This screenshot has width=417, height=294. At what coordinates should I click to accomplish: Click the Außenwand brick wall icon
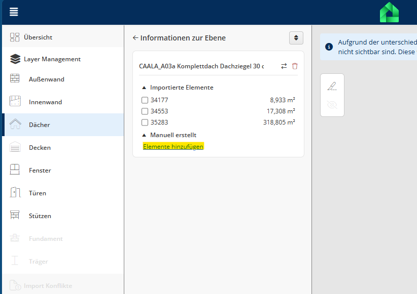[x=15, y=78]
